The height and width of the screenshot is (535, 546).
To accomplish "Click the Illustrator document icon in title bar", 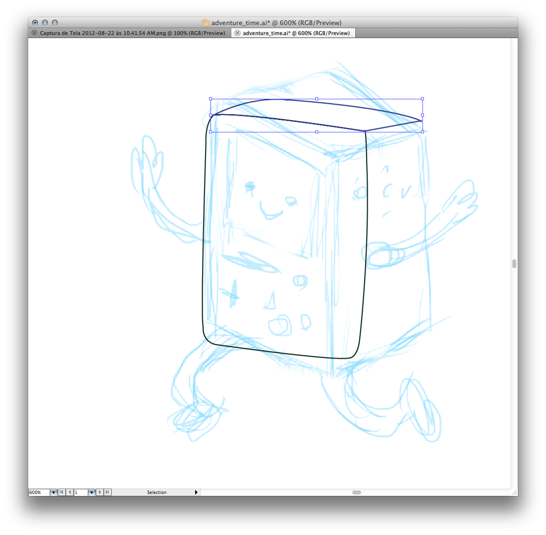I will (206, 23).
